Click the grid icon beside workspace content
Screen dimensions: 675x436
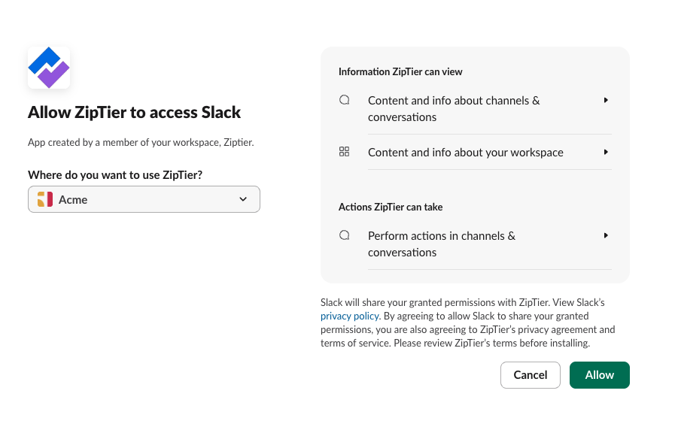click(x=345, y=152)
